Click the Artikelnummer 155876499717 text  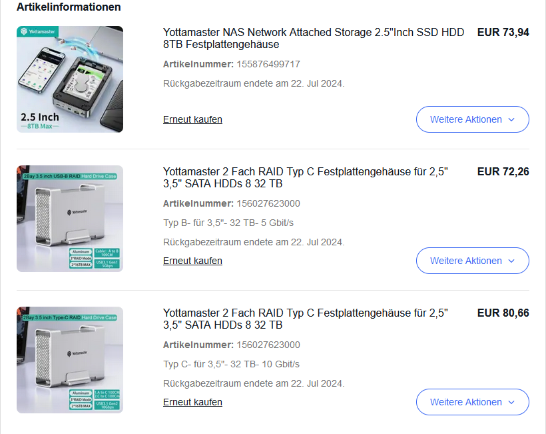pyautogui.click(x=232, y=64)
